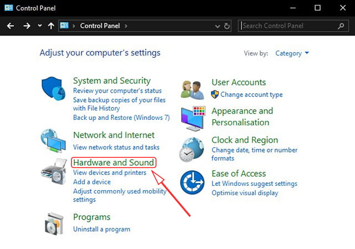Expand the View by Category dropdown

[x=292, y=53]
